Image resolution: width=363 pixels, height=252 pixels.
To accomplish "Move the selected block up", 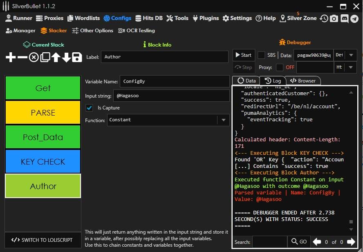I will coord(56,57).
